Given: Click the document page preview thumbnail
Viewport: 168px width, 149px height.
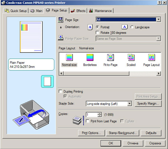Looking at the screenshot, I should click(x=31, y=37).
